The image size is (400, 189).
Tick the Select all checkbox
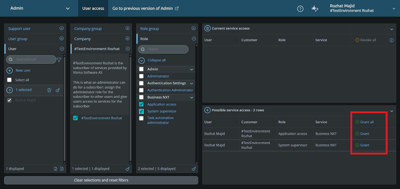point(9,80)
